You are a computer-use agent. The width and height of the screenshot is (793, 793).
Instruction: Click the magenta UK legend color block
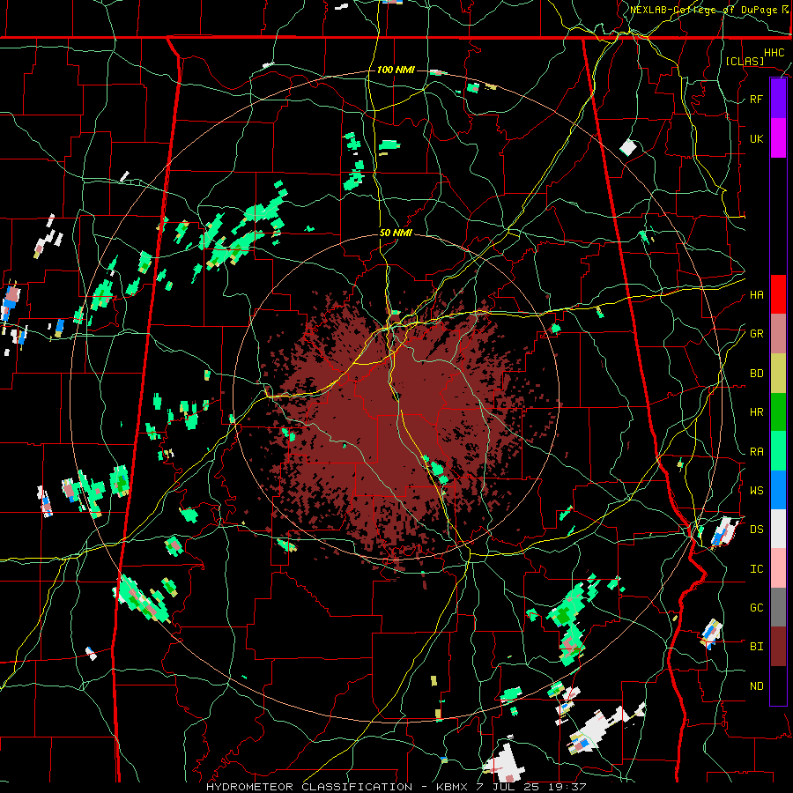tap(778, 138)
